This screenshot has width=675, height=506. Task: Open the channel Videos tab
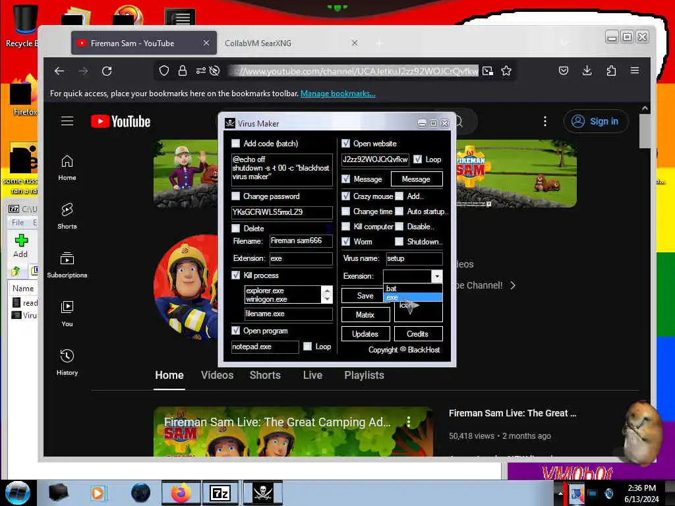(x=217, y=375)
